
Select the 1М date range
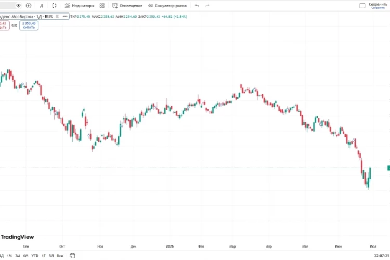click(x=9, y=256)
